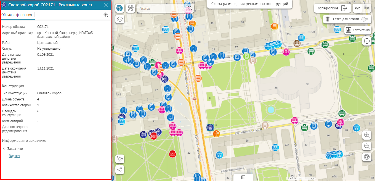Screen dimensions: 375x181
Task: Zoom out on the map
Action: pos(367,146)
